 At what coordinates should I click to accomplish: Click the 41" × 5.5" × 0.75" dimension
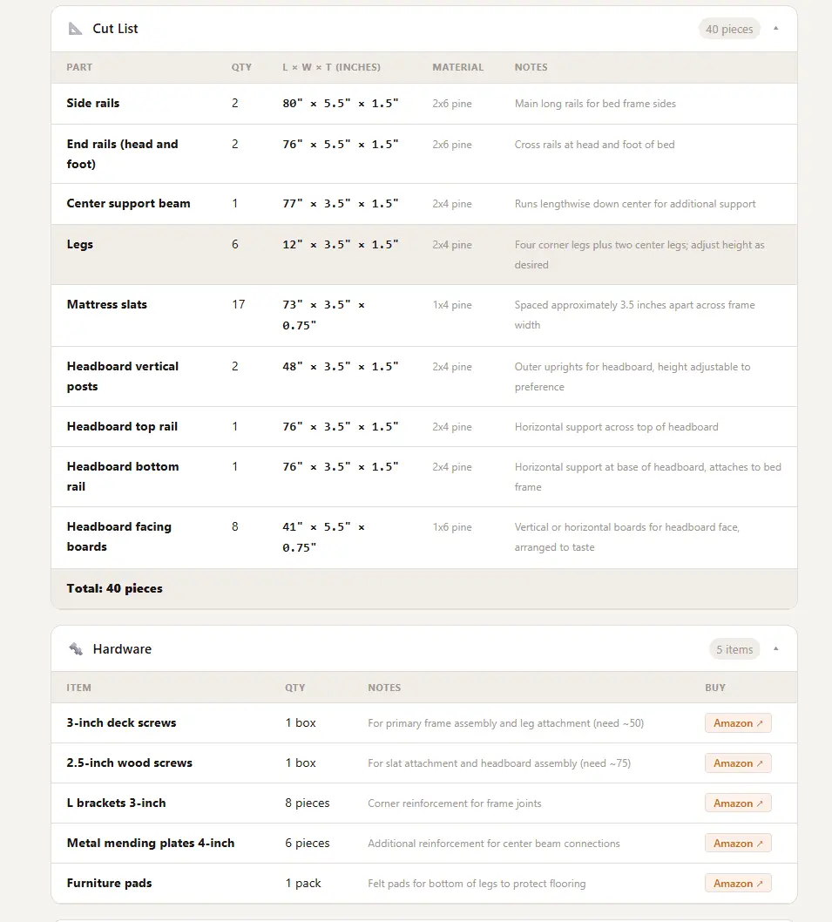323,537
